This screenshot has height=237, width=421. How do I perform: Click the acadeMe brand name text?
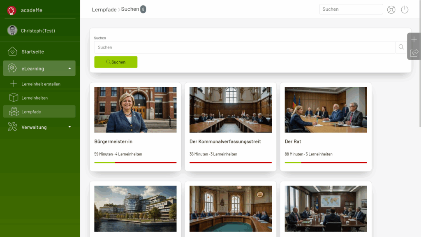32,10
